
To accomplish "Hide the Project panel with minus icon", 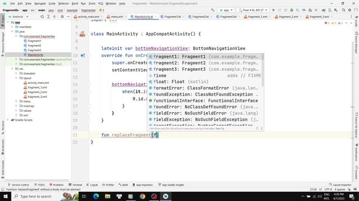I will click(68, 17).
